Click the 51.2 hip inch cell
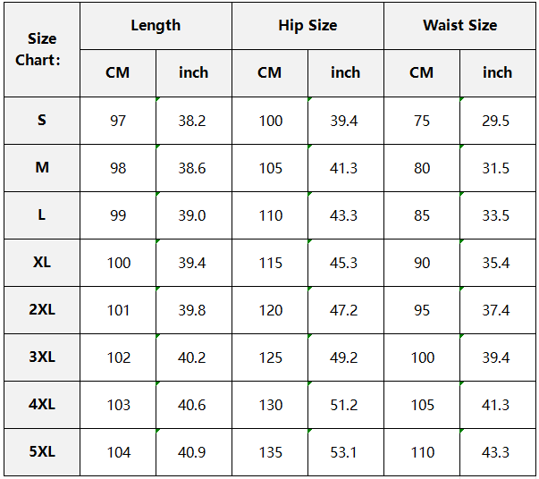The height and width of the screenshot is (479, 539). (x=344, y=405)
